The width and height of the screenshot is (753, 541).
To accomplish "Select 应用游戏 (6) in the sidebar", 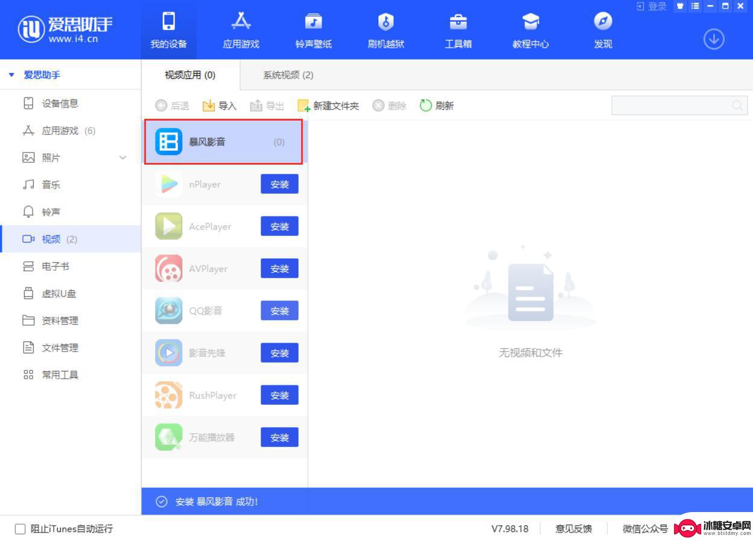I will tap(71, 130).
